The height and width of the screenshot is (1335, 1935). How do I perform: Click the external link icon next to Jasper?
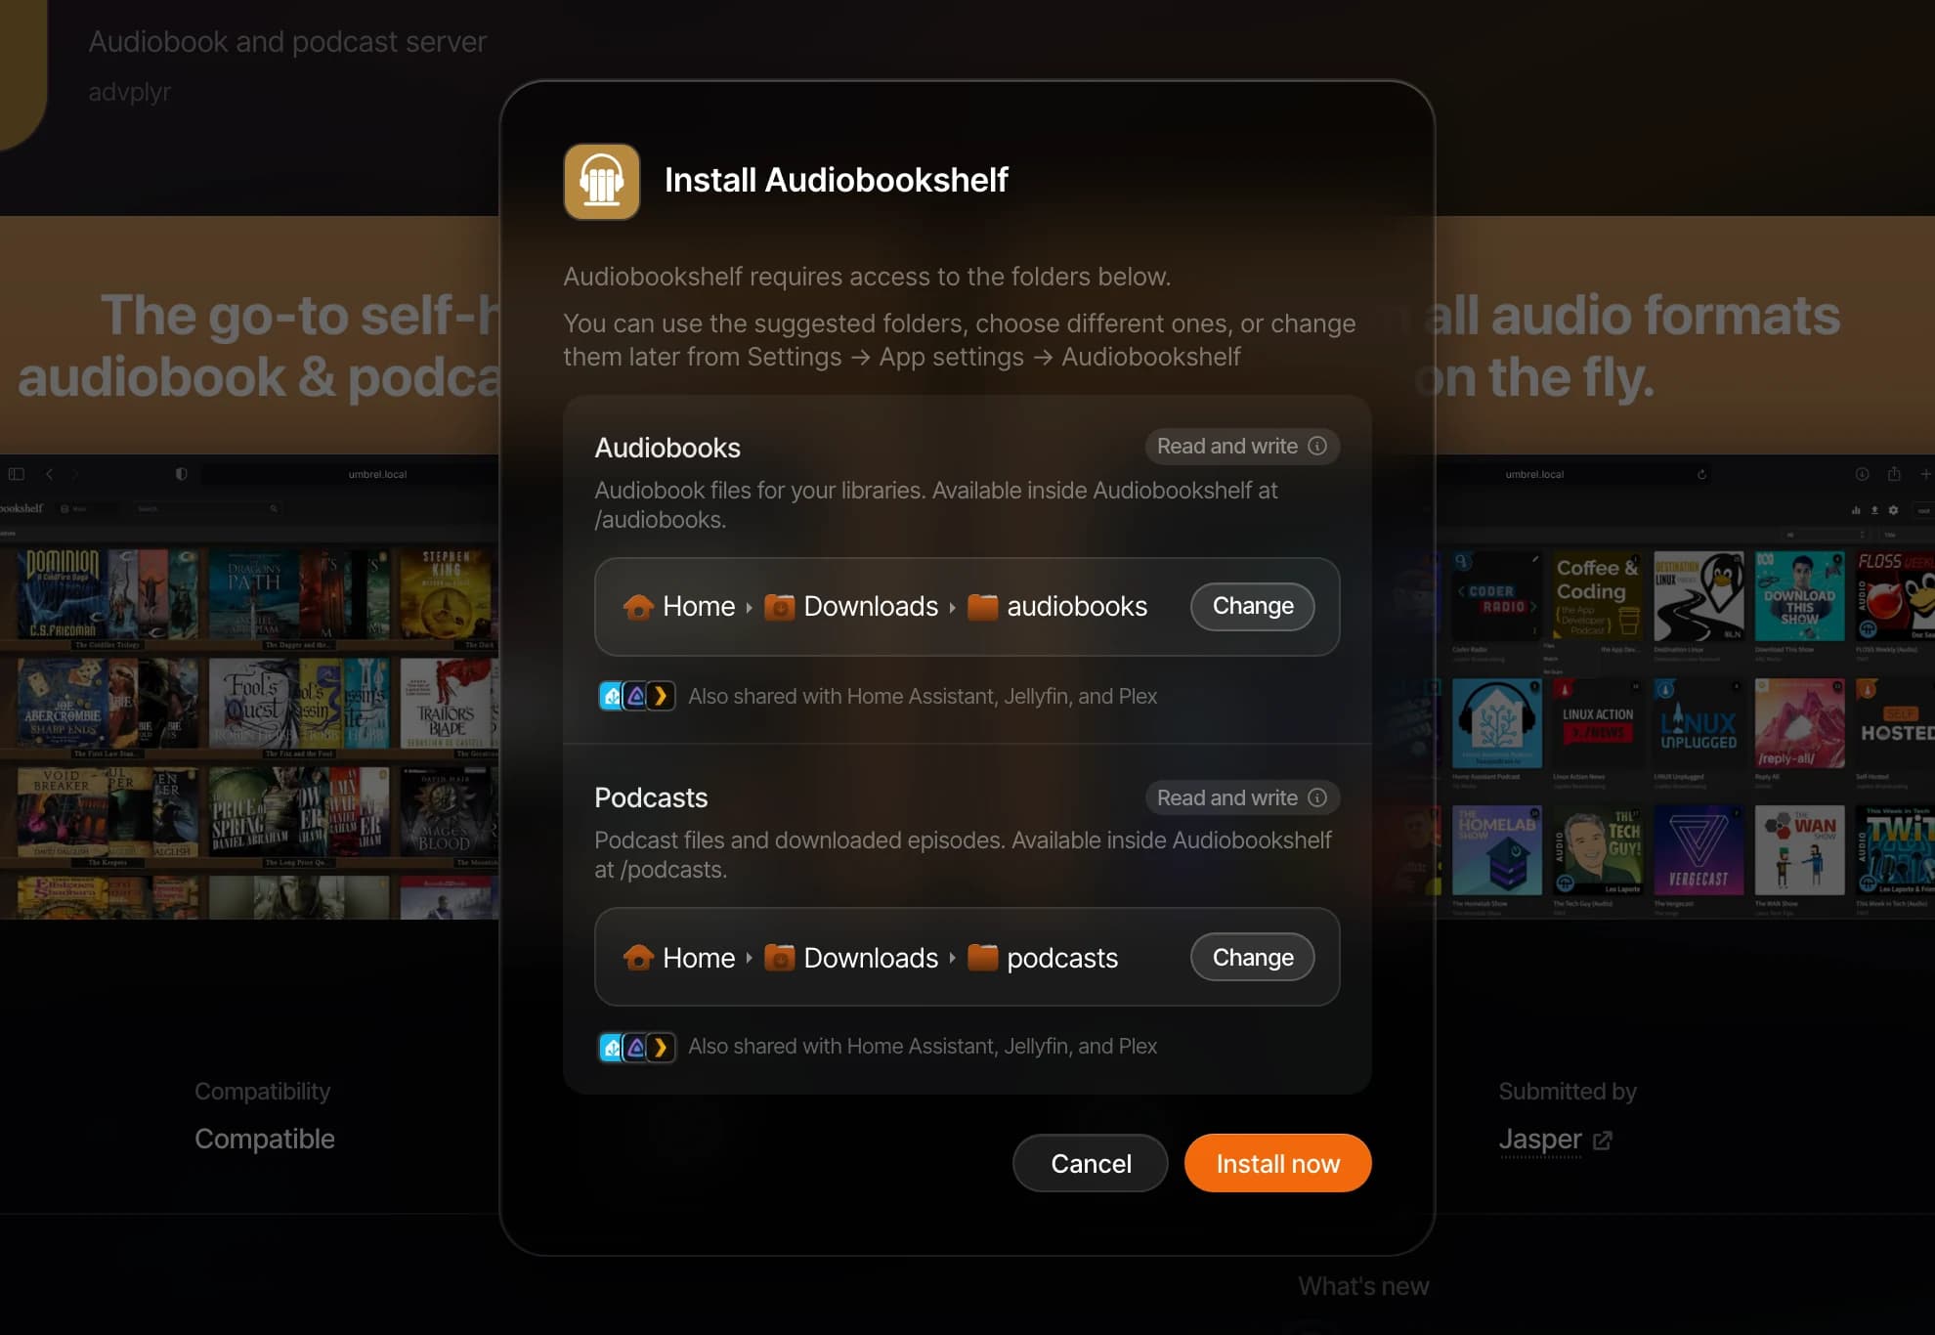1603,1141
